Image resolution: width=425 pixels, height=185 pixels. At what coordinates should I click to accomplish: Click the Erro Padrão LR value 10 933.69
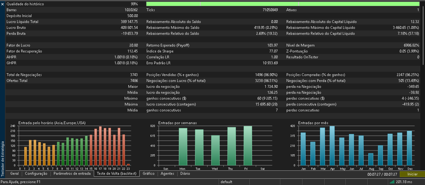point(270,63)
